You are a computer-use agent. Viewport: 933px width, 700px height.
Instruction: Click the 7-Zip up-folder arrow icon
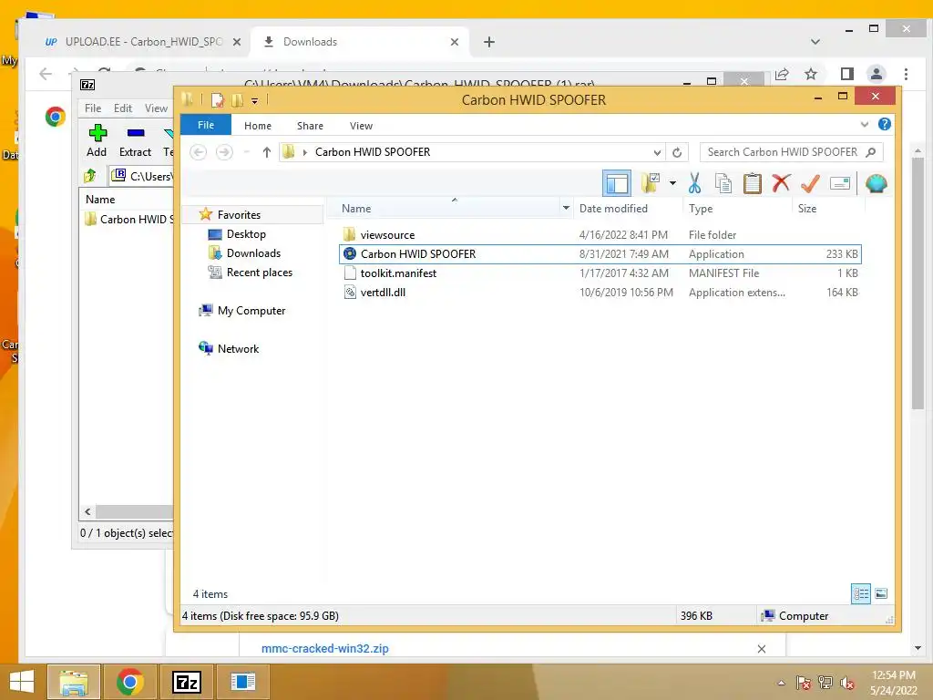coord(90,176)
